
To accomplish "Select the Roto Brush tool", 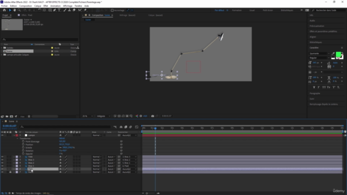I will click(80, 10).
